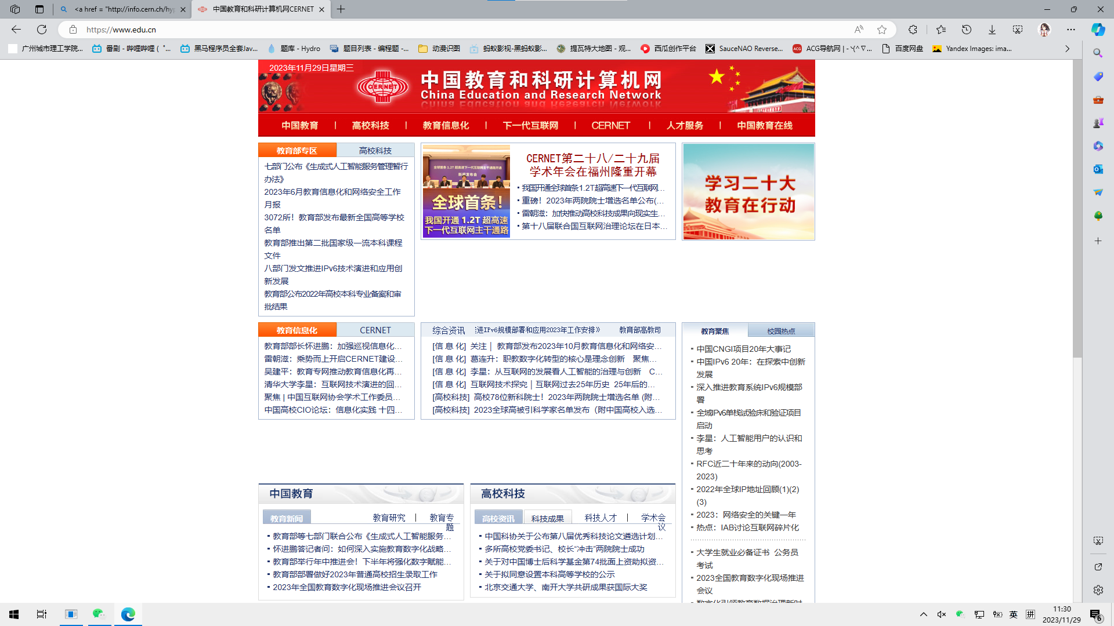Open WeChat from the taskbar
The image size is (1114, 626).
coord(99,614)
